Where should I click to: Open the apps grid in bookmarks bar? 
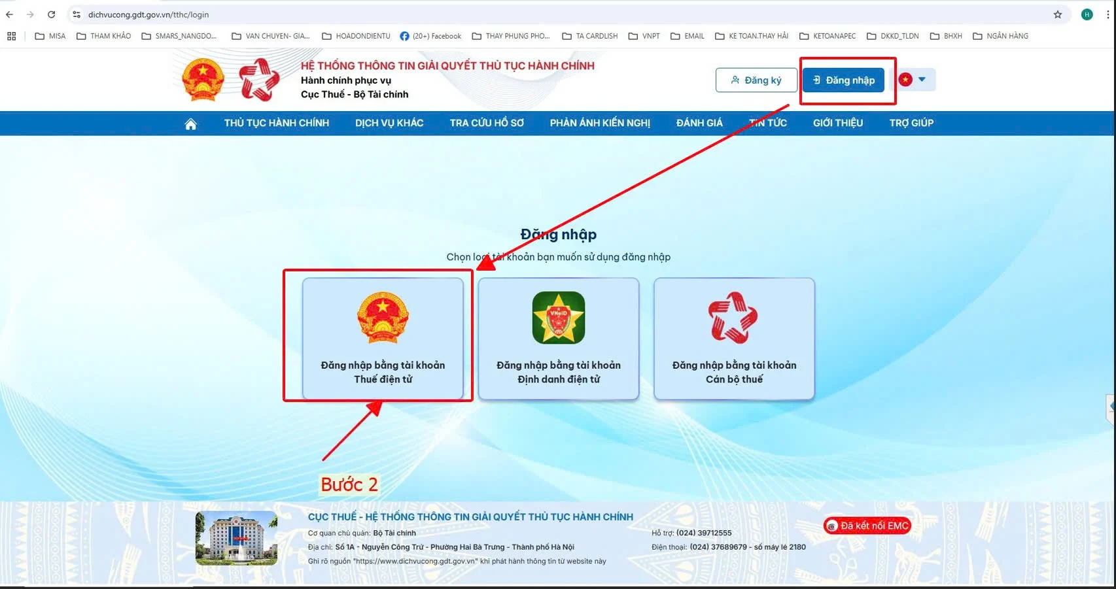pos(11,36)
